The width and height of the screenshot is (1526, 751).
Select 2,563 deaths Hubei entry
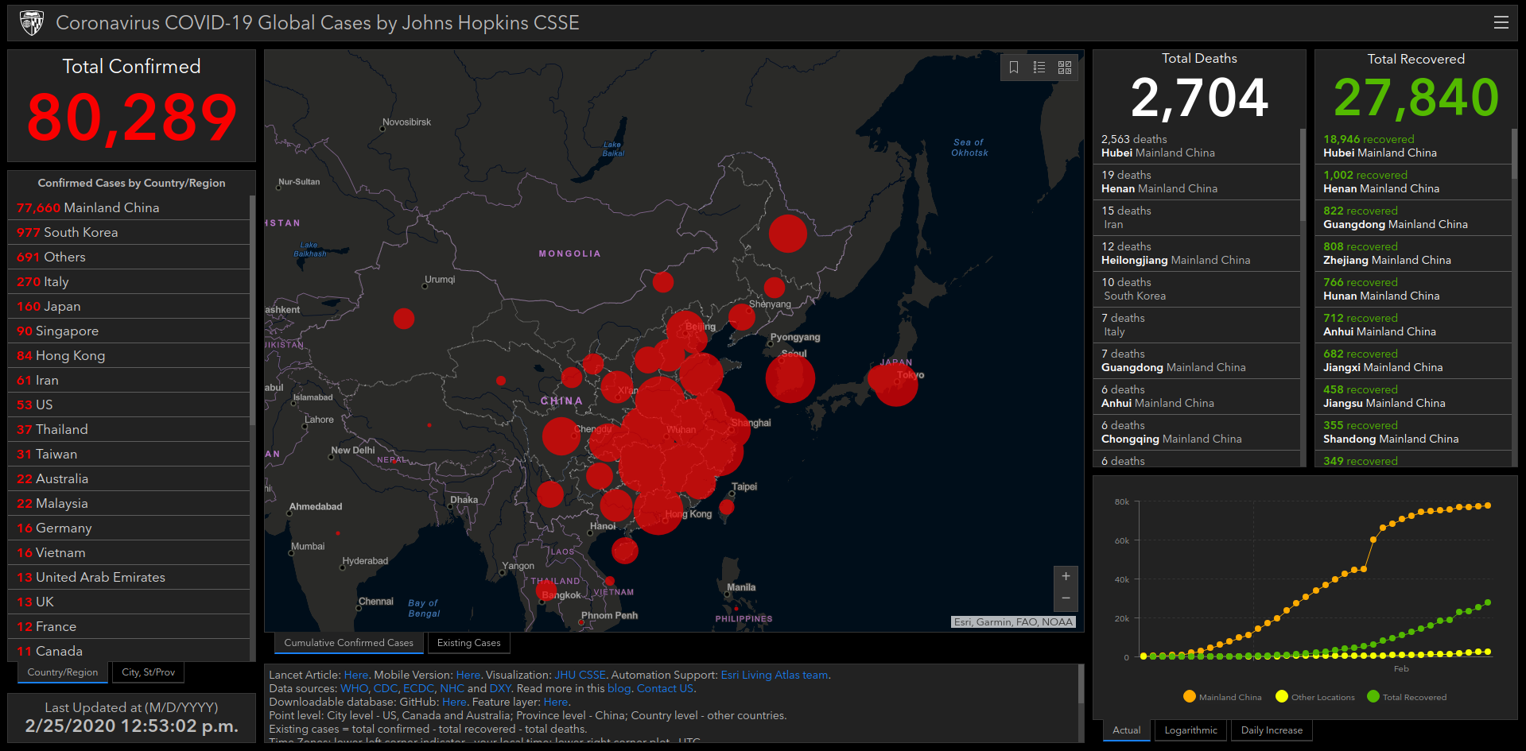point(1197,146)
